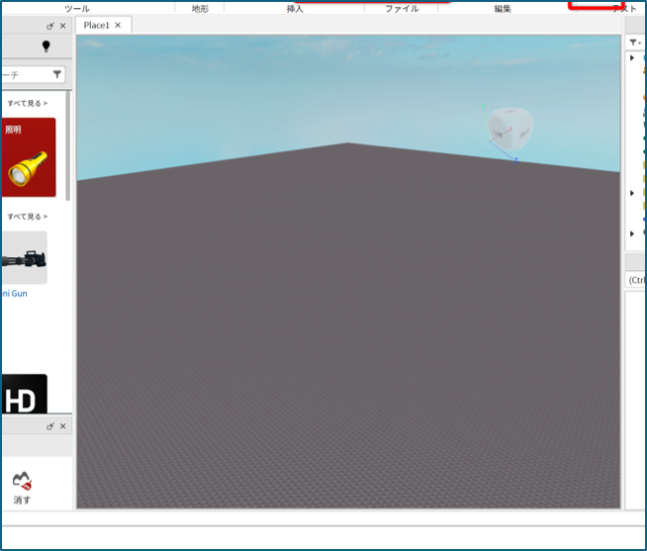Undock the Toolbox panel with the float icon
This screenshot has height=551, width=647.
[x=50, y=26]
